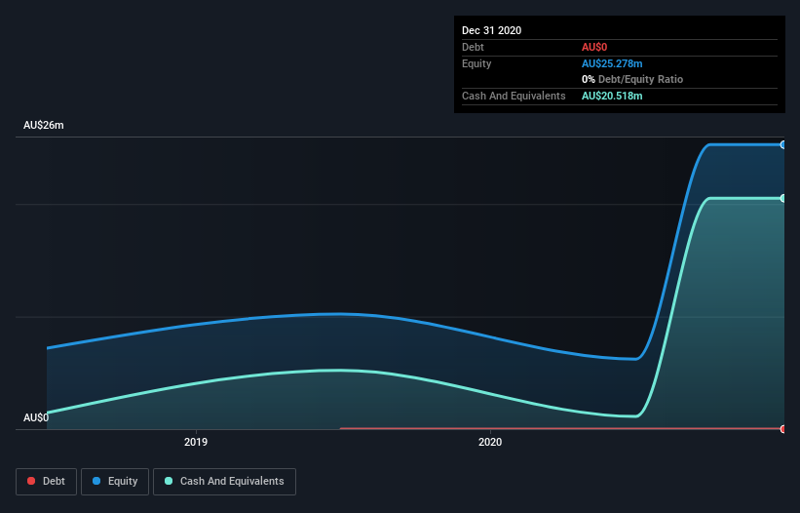Click the Debt label in tooltip
The width and height of the screenshot is (800, 513).
(473, 47)
